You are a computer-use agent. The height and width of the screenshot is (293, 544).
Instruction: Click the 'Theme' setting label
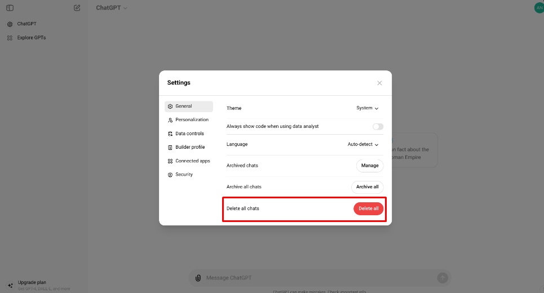pyautogui.click(x=234, y=108)
